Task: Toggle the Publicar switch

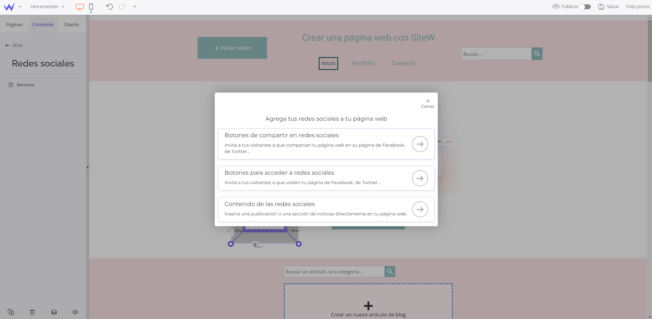Action: pos(585,7)
